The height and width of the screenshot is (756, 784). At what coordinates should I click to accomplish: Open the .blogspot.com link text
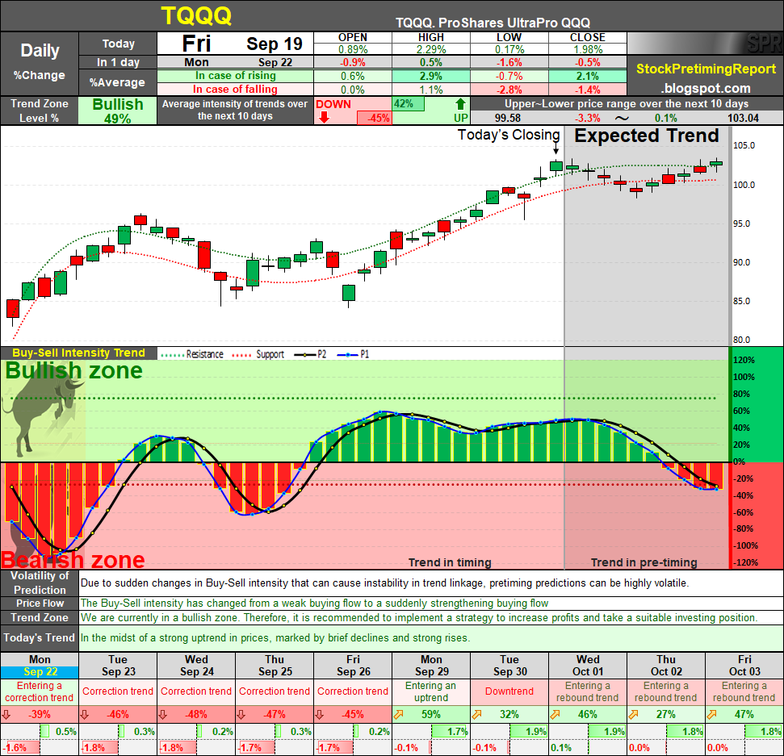pos(706,89)
